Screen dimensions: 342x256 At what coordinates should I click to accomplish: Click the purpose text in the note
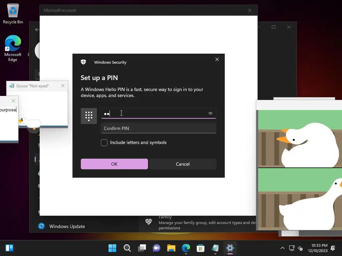coord(8,110)
